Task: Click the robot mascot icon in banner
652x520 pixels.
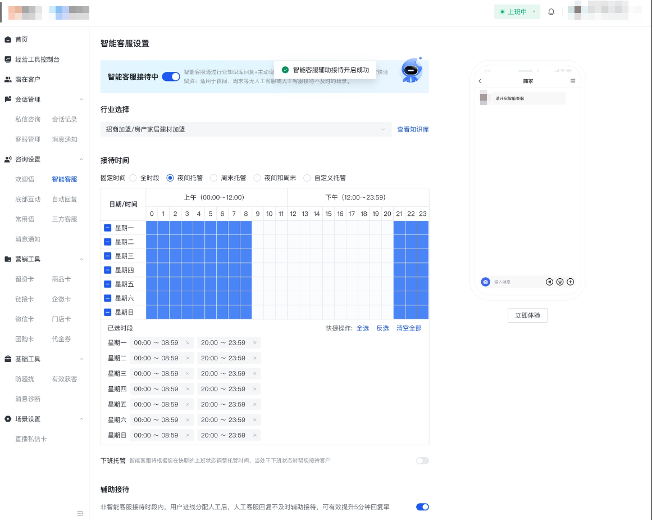Action: click(x=411, y=70)
